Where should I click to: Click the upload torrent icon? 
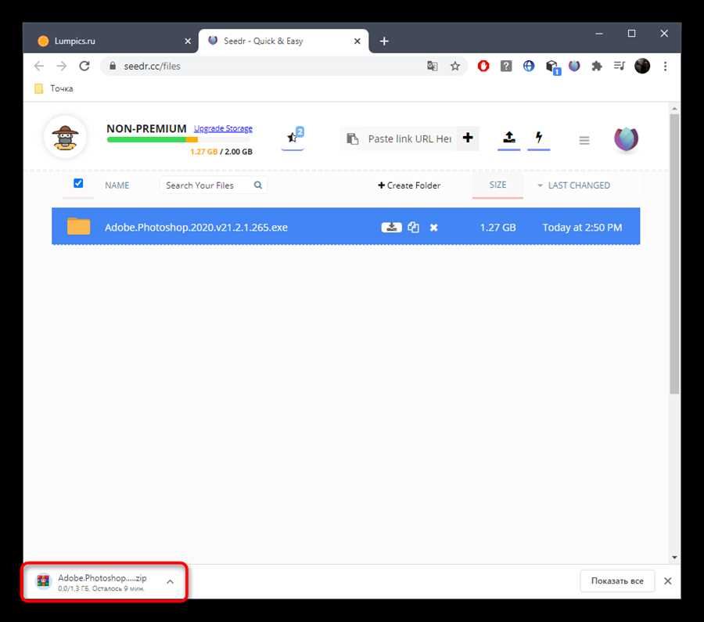[508, 137]
